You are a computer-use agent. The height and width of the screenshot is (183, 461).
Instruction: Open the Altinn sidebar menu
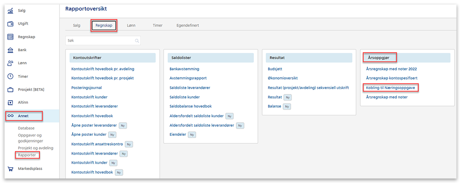point(24,103)
